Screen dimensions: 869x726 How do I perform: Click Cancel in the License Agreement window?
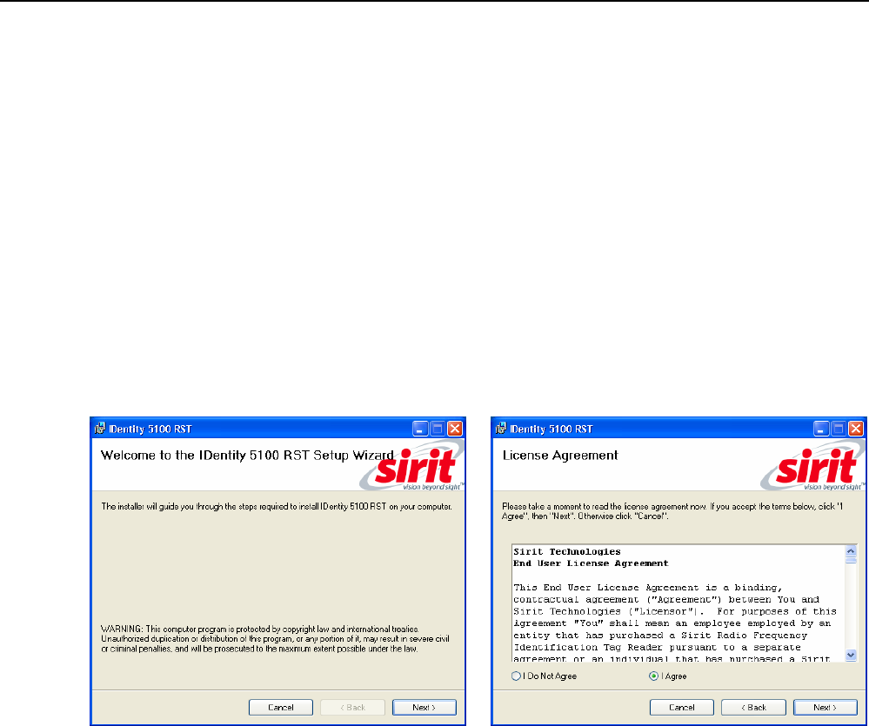point(682,707)
